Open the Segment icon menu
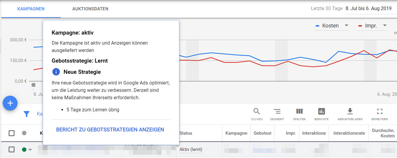The height and width of the screenshot is (158, 397). 277,111
